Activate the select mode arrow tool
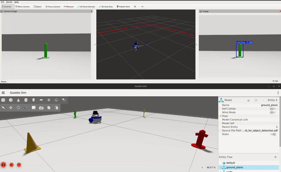 [x=3, y=108]
